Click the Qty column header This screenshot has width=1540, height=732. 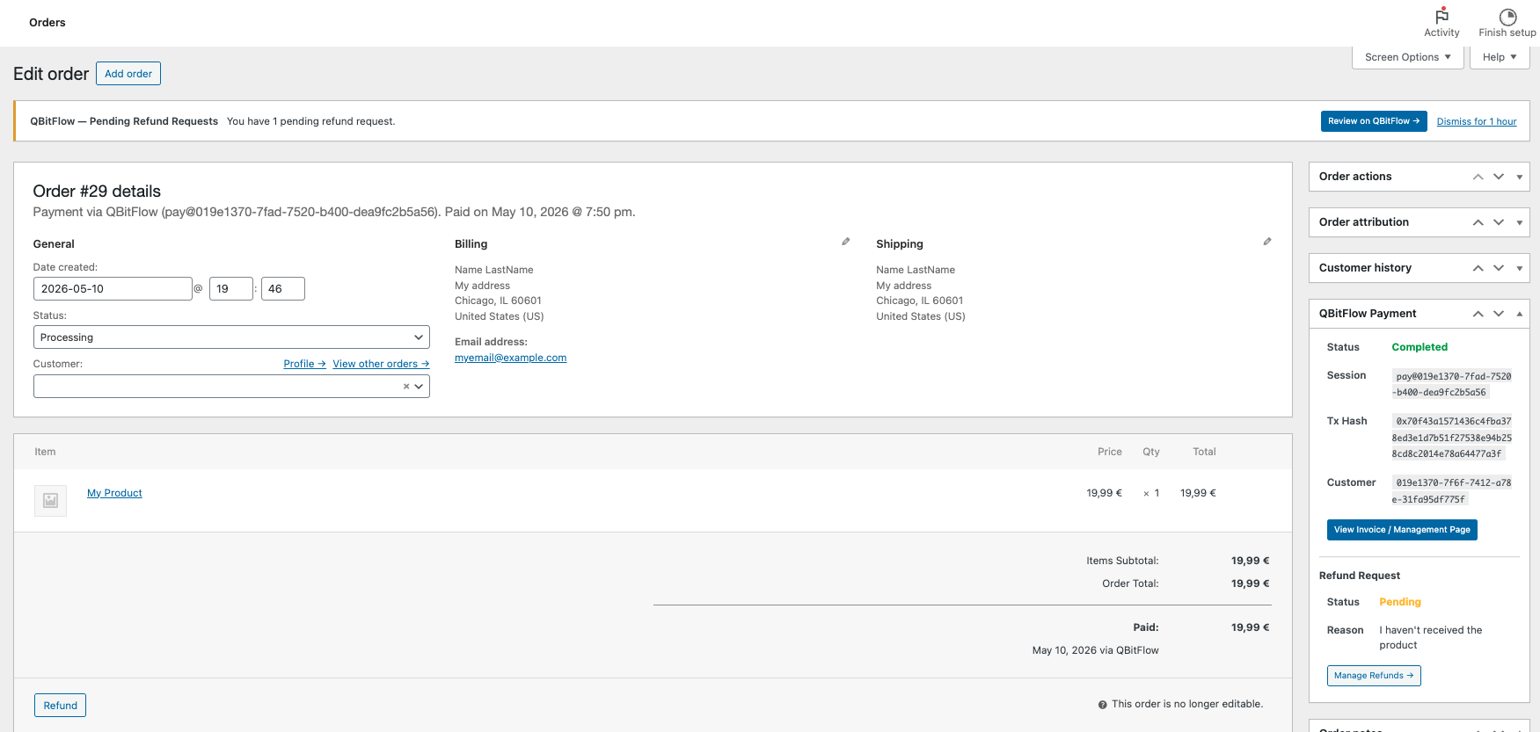tap(1151, 452)
